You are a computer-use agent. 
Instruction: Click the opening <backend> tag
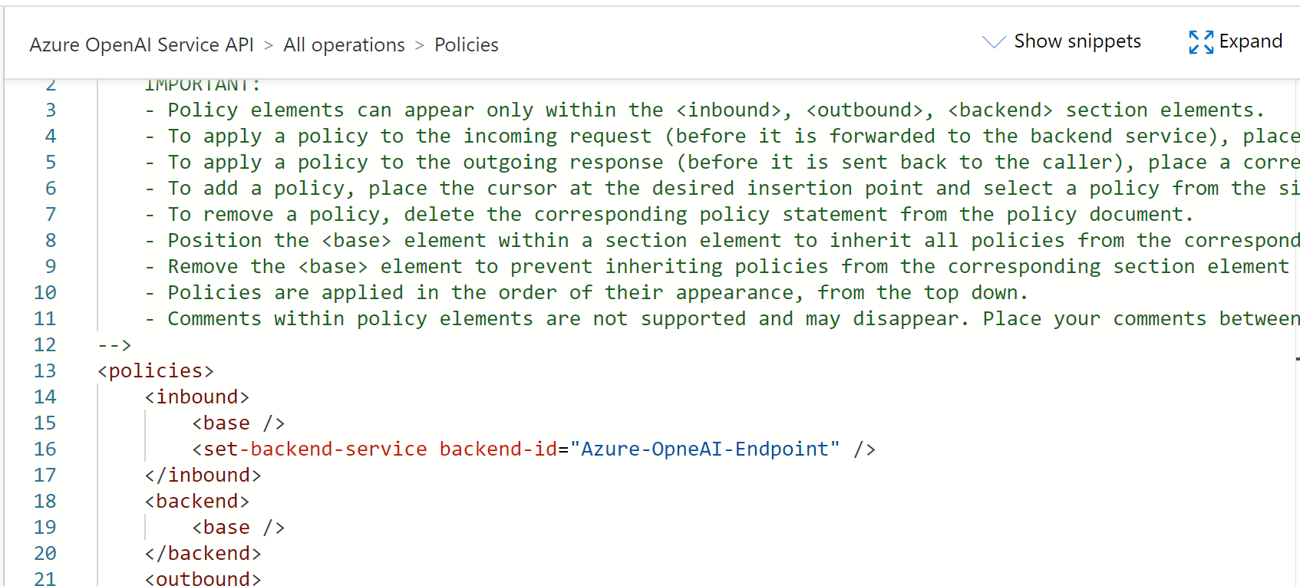[x=197, y=502]
